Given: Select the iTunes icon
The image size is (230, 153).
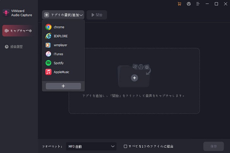Looking at the screenshot, I should coord(48,54).
